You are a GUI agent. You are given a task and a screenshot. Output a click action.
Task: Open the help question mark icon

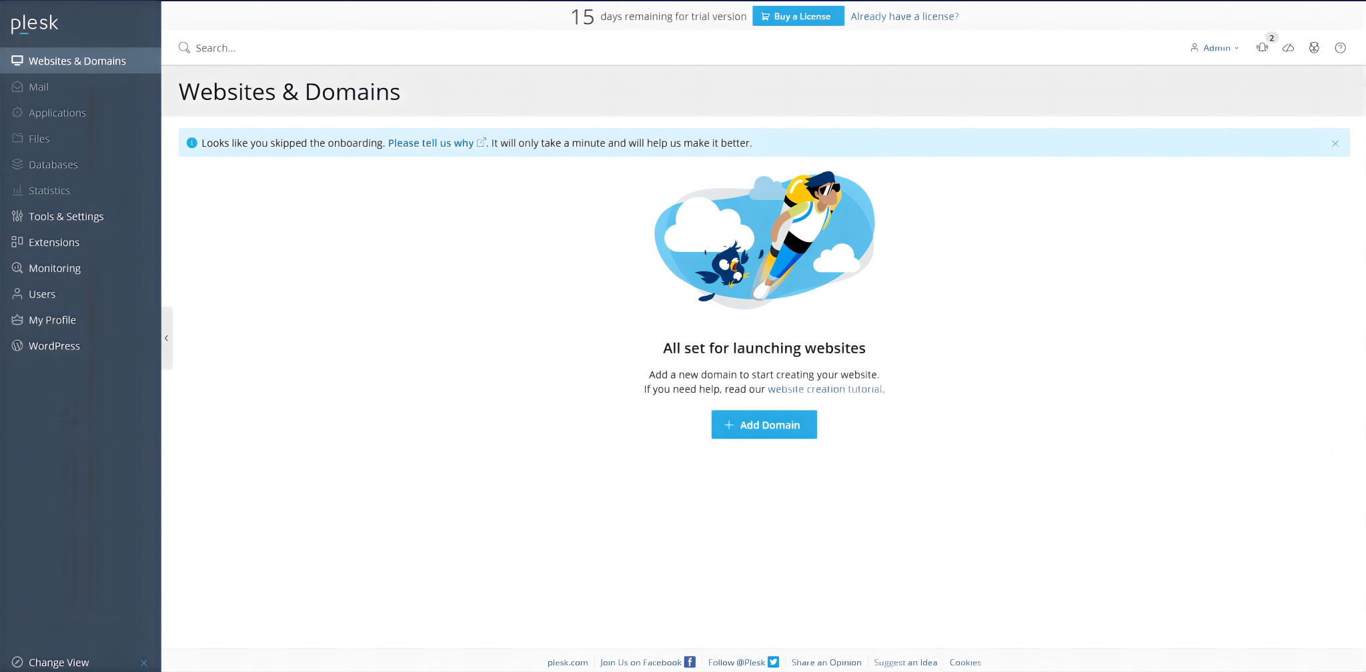click(x=1340, y=47)
